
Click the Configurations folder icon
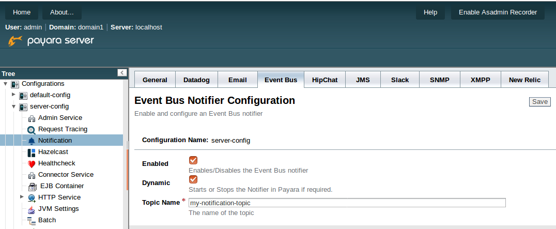click(15, 84)
